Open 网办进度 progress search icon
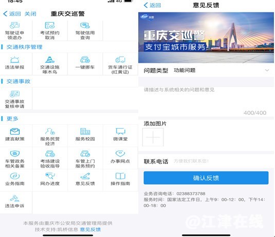 pyautogui.click(x=50, y=176)
